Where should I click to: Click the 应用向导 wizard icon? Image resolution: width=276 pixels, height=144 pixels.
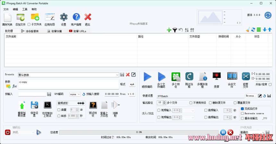pos(50,17)
